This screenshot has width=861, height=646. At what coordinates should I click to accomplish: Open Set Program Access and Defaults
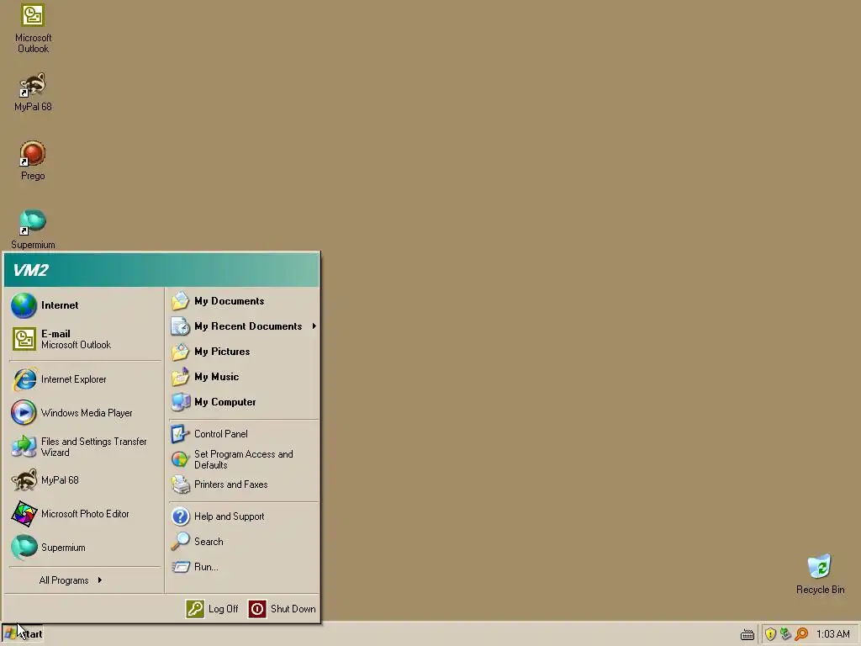[243, 459]
